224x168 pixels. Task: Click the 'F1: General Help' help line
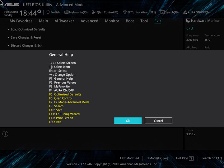click(61, 79)
